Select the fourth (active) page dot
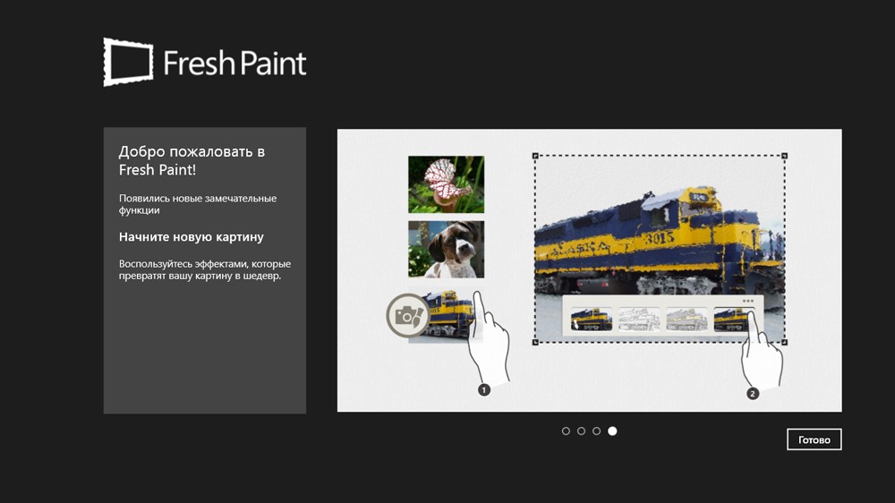The width and height of the screenshot is (895, 503). tap(612, 431)
